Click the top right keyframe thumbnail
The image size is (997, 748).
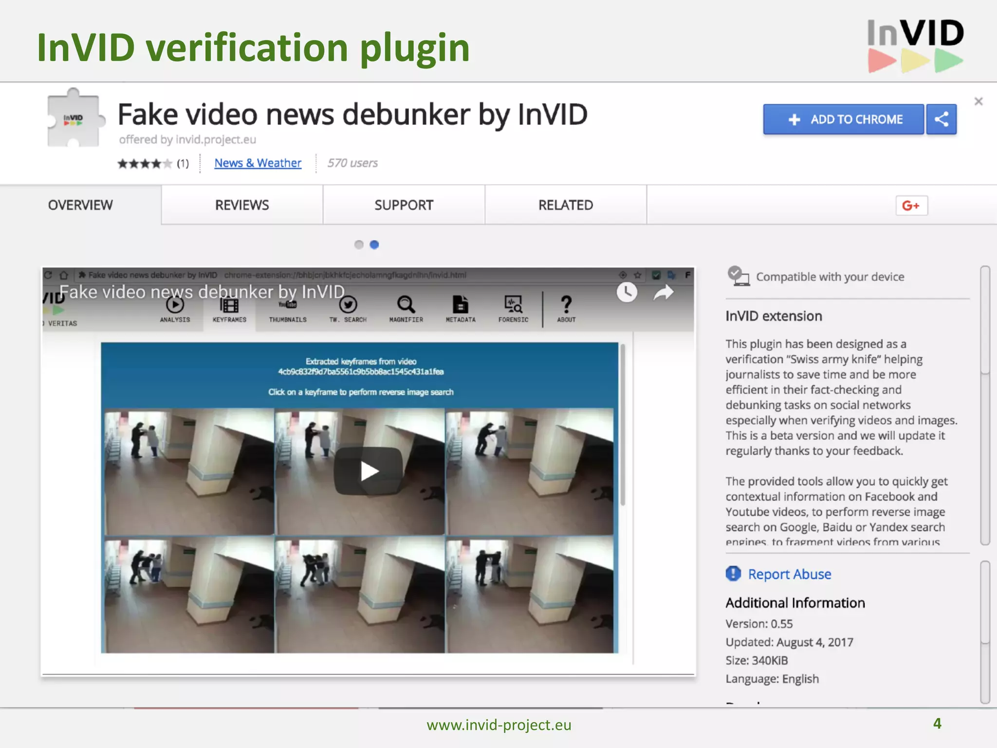tap(530, 471)
